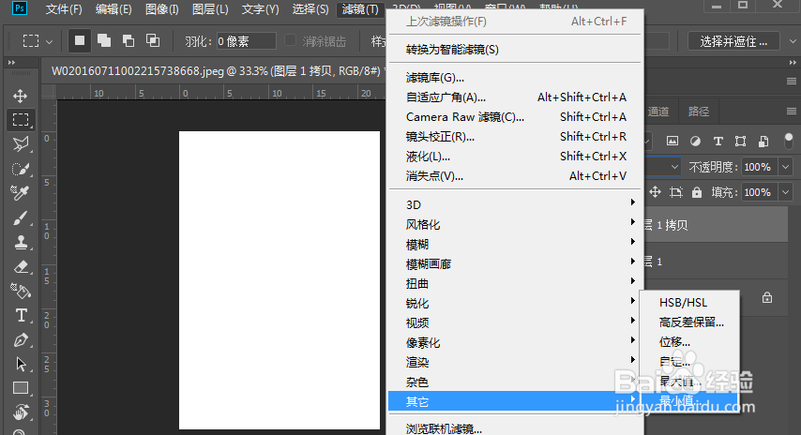
Task: Select the Rectangle shape tool
Action: pyautogui.click(x=21, y=388)
